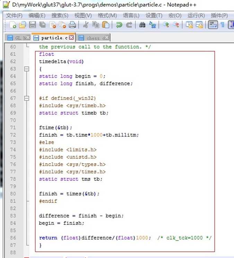The height and width of the screenshot is (258, 234).
Task: Click the Synchronize horizontal scrolling icon
Action: point(199,25)
